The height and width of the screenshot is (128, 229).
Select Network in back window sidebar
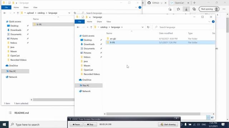click(x=13, y=77)
